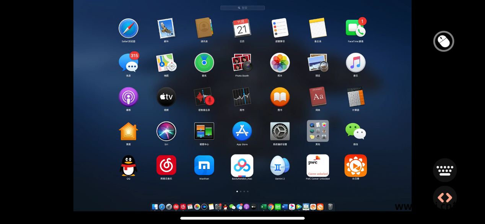Screen dimensions: 485x224
Task: Open 备忘录 Notes in the Launchpad grid
Action: pyautogui.click(x=318, y=28)
